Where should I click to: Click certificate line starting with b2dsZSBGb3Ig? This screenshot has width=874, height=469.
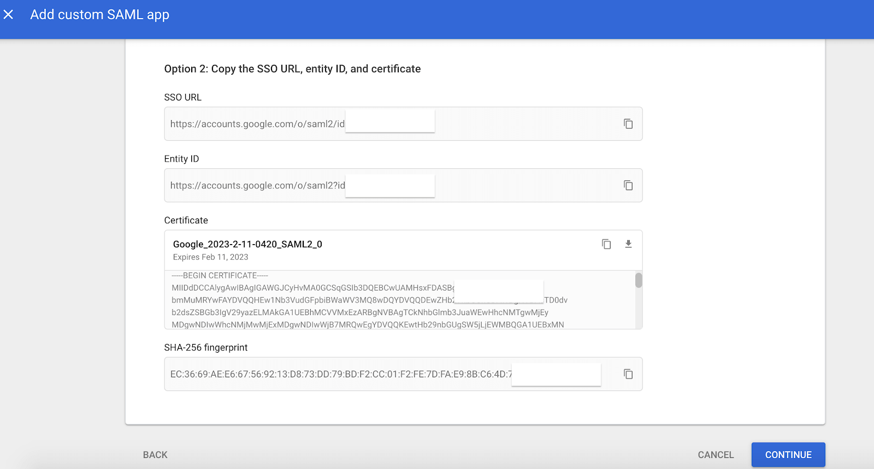coord(360,312)
